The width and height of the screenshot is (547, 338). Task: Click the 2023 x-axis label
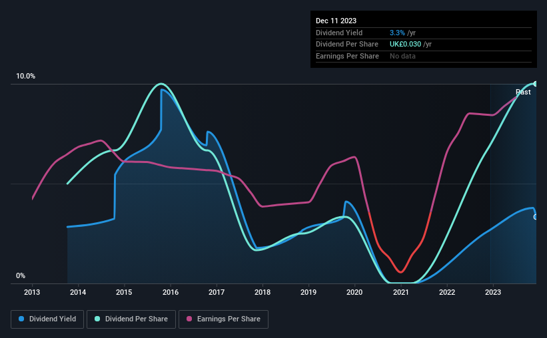(x=493, y=292)
